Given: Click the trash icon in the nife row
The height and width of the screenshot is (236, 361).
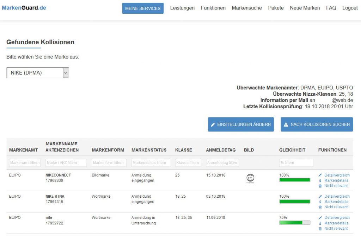Looking at the screenshot, I should click(320, 229).
